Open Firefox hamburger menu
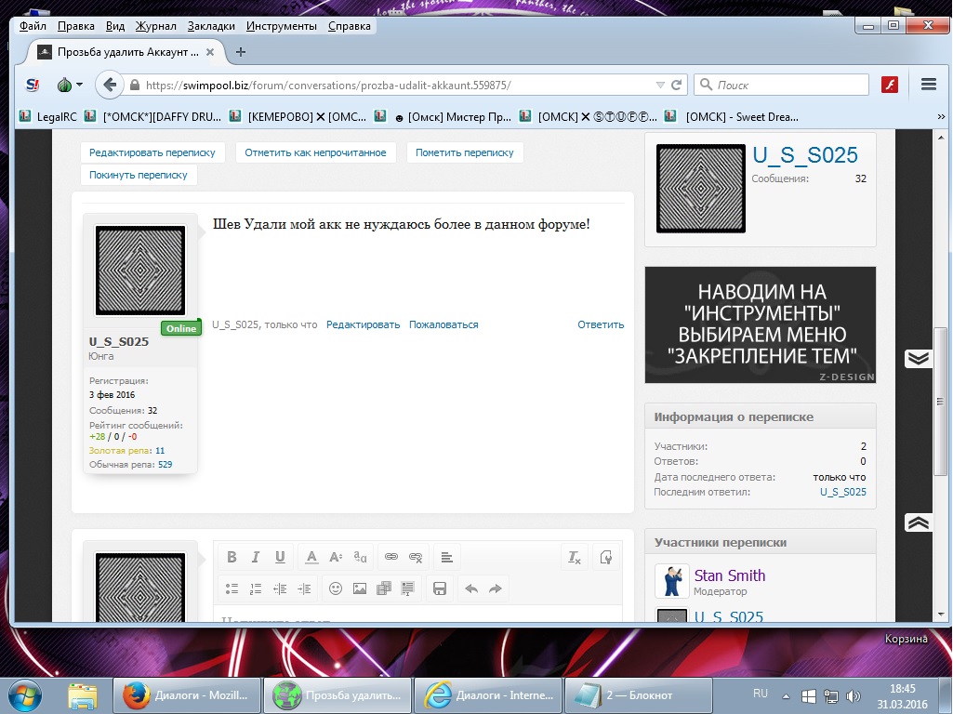Screen dimensions: 953x714 [x=929, y=86]
